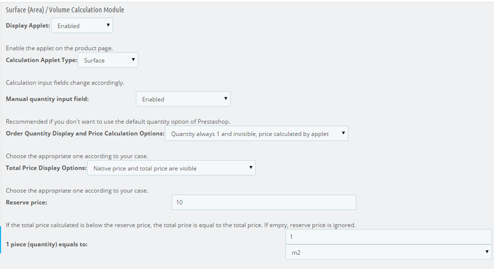Open the Order Quantity Display options dropdown
Image resolution: width=494 pixels, height=269 pixels.
coord(256,133)
